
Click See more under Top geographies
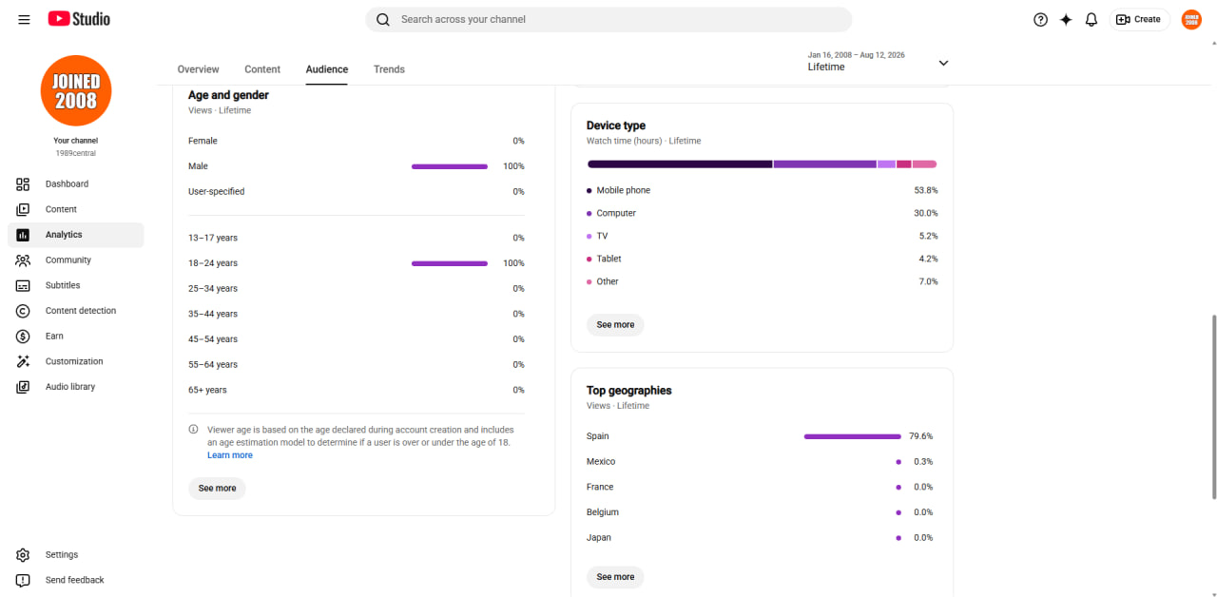coord(615,577)
